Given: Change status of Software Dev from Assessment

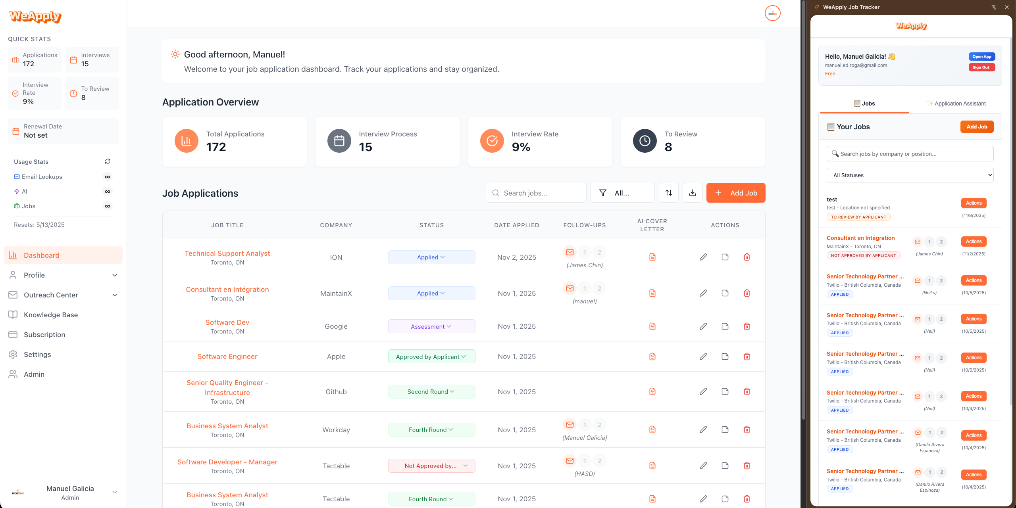Looking at the screenshot, I should click(431, 326).
